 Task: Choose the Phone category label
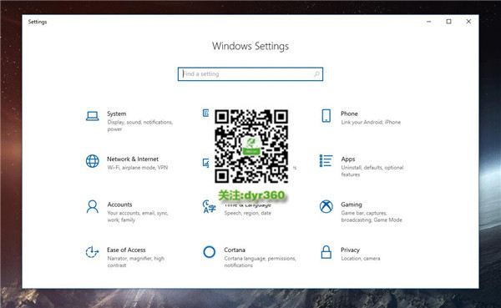pyautogui.click(x=349, y=114)
